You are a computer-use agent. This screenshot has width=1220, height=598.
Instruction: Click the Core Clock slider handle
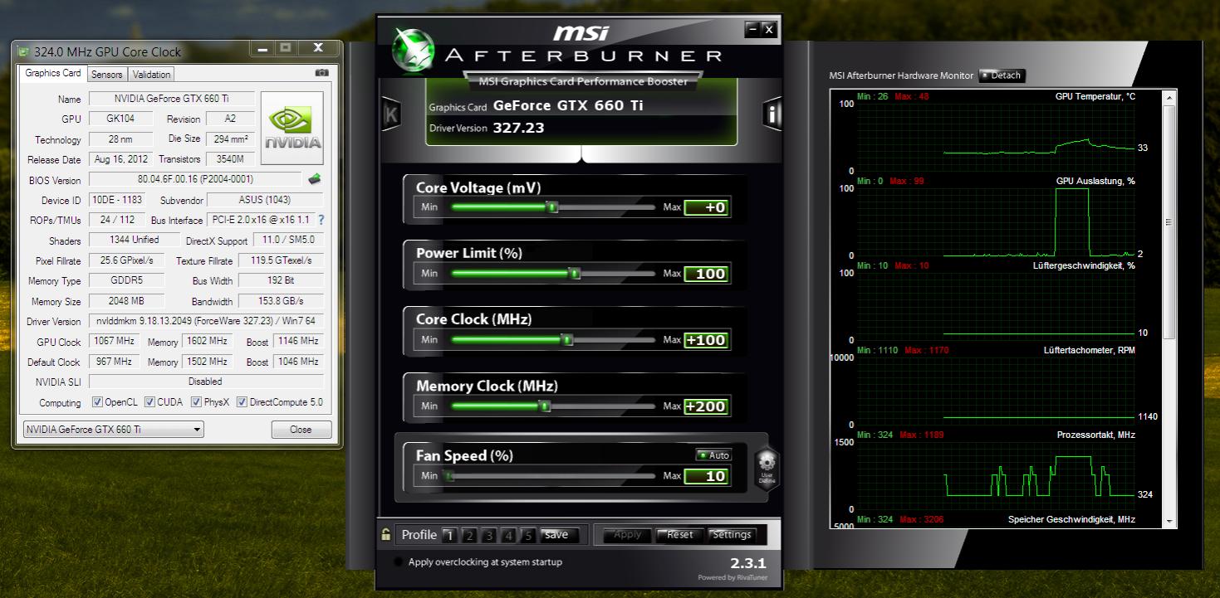coord(566,339)
